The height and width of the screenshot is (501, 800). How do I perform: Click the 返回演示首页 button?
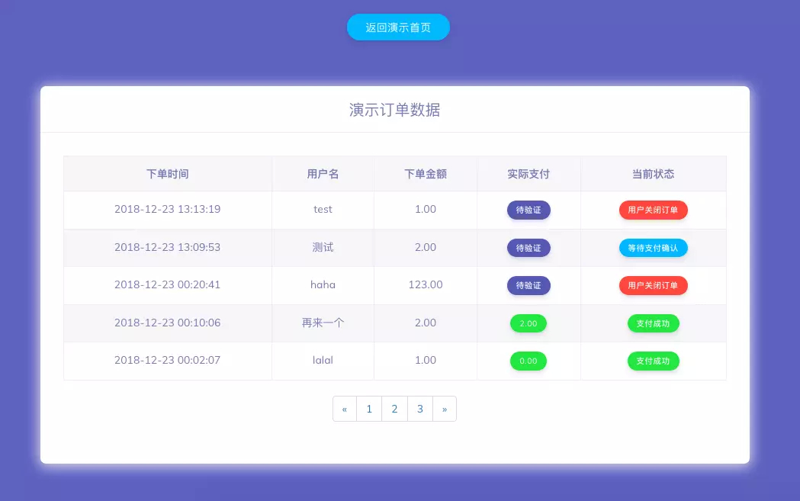(398, 27)
